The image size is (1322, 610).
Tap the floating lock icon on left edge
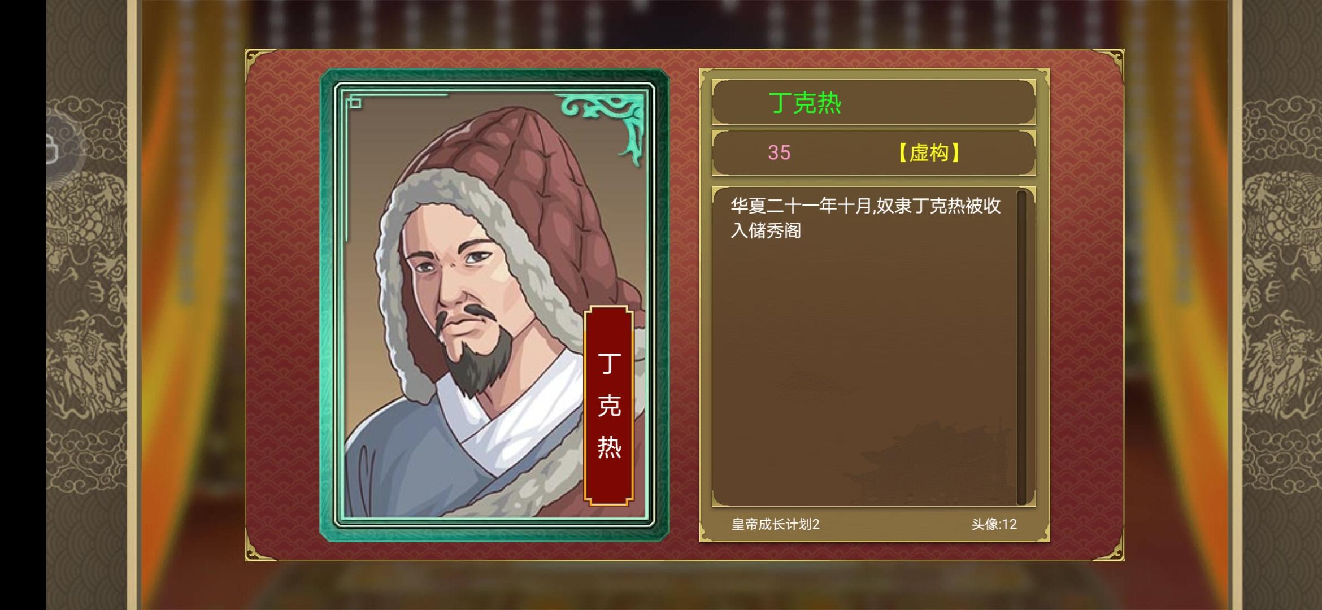[56, 148]
